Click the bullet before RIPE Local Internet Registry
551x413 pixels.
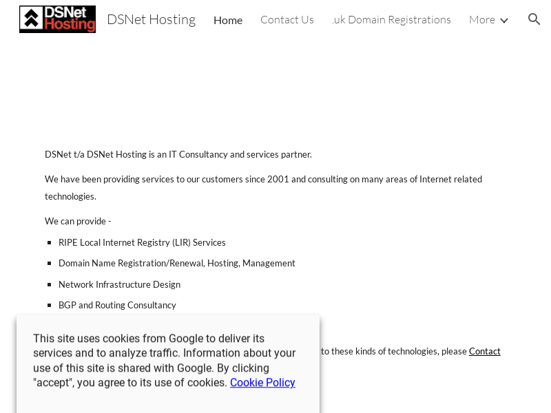point(50,243)
